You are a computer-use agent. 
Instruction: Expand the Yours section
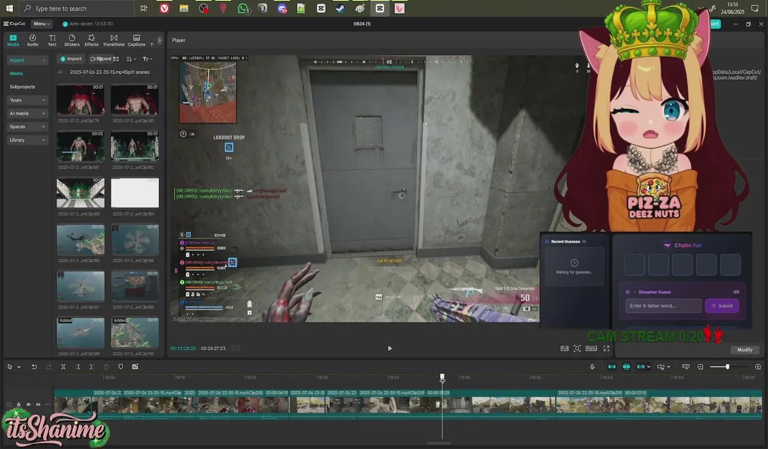point(27,100)
